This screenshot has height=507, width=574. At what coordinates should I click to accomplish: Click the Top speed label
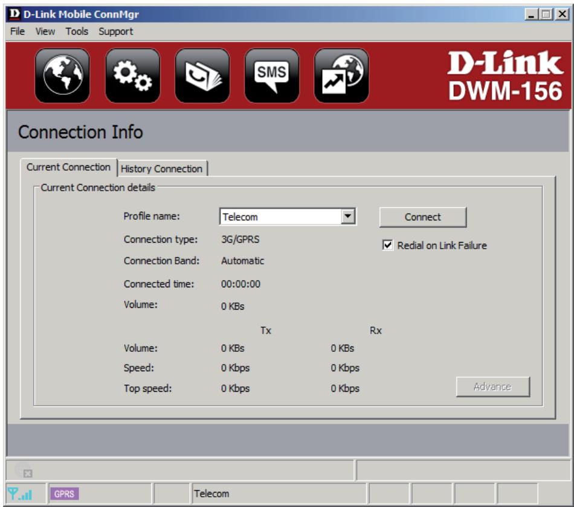pyautogui.click(x=147, y=388)
